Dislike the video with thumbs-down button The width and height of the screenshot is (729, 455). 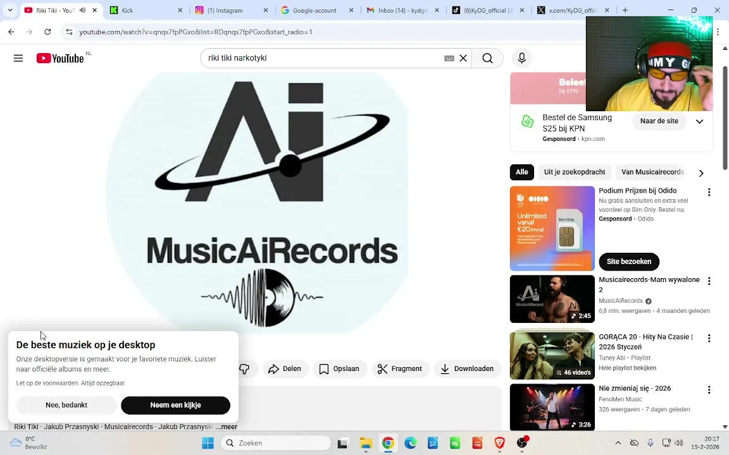244,368
